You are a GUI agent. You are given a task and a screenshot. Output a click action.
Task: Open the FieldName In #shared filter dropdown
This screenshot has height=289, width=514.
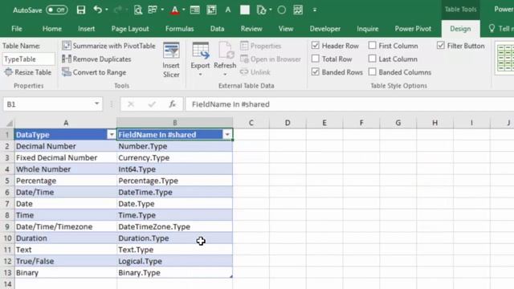coord(227,135)
